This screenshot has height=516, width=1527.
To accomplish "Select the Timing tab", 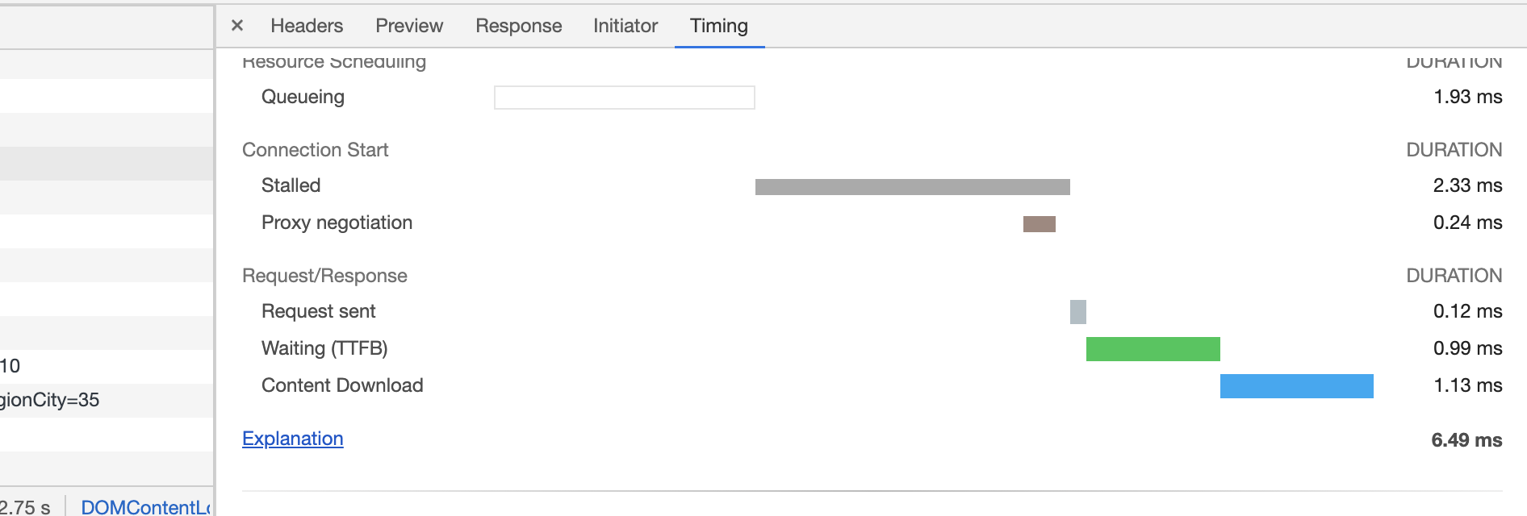I will (x=719, y=26).
